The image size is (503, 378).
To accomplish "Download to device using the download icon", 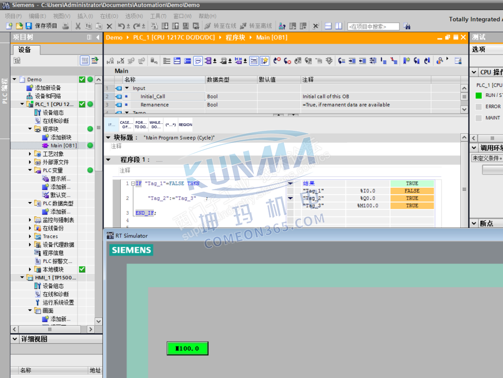I will click(165, 26).
